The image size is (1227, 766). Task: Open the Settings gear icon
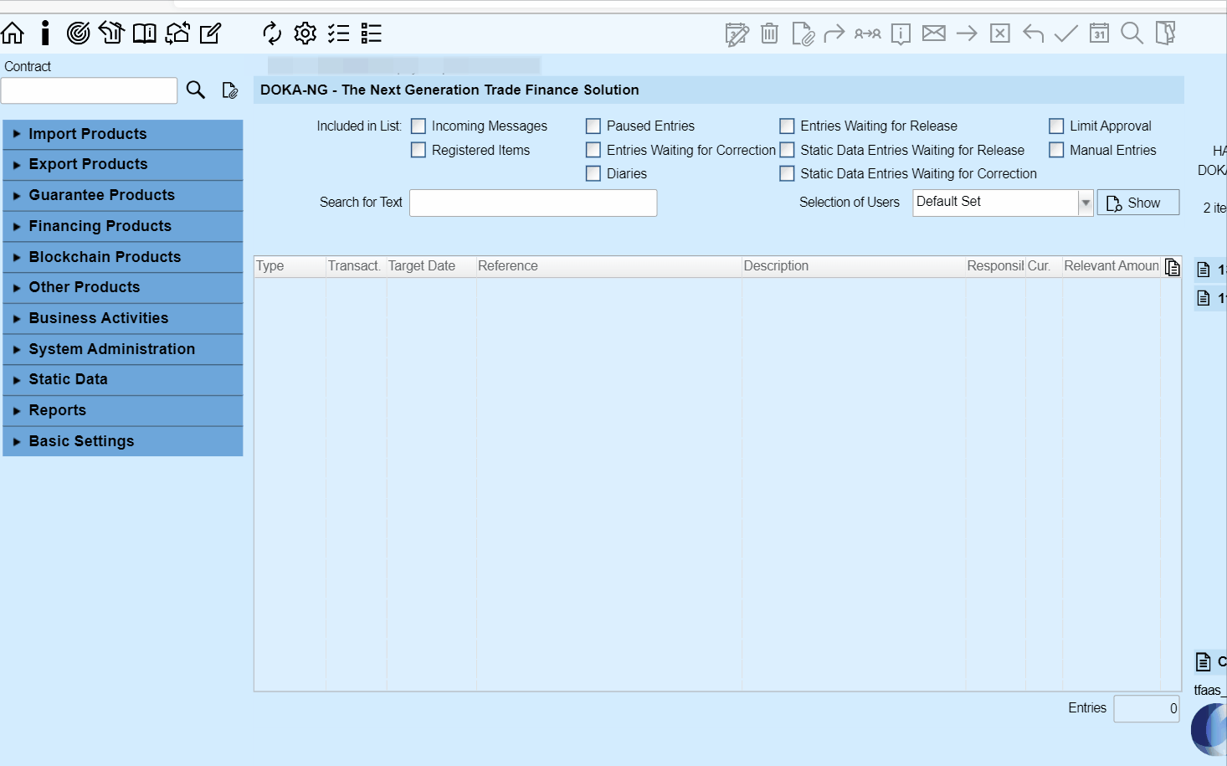click(x=305, y=33)
